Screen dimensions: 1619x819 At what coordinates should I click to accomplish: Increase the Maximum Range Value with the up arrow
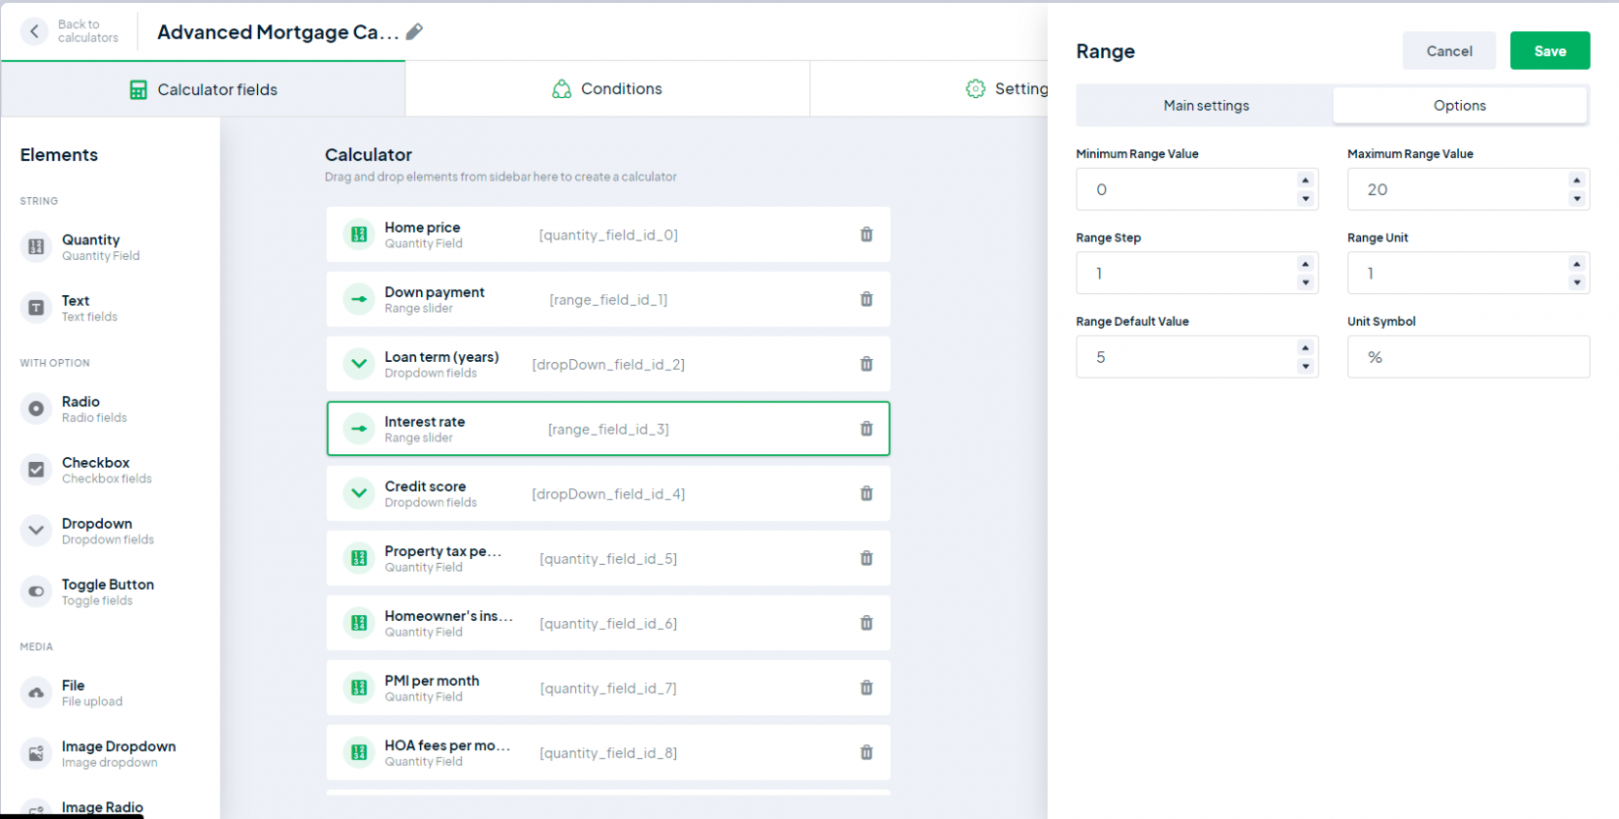[x=1576, y=180]
